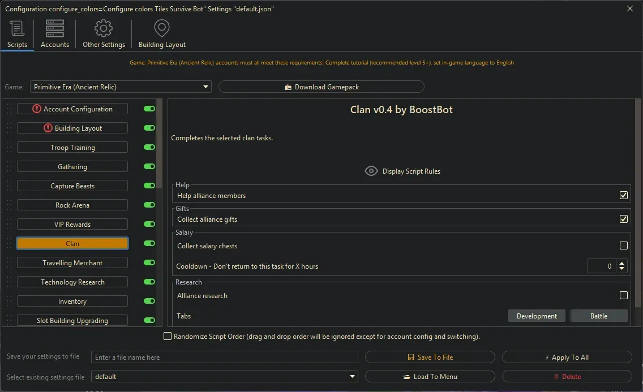Select the Accounts server icon
Viewport: 643px width, 392px height.
(x=54, y=27)
